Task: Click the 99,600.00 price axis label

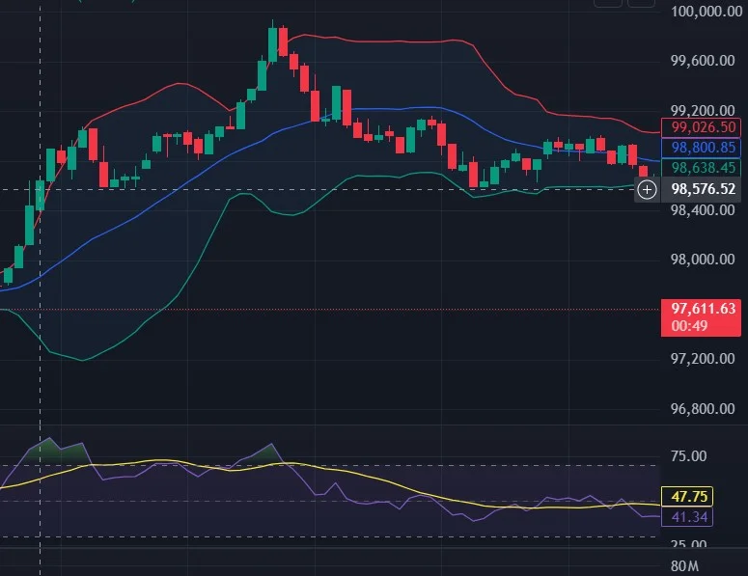Action: 703,61
